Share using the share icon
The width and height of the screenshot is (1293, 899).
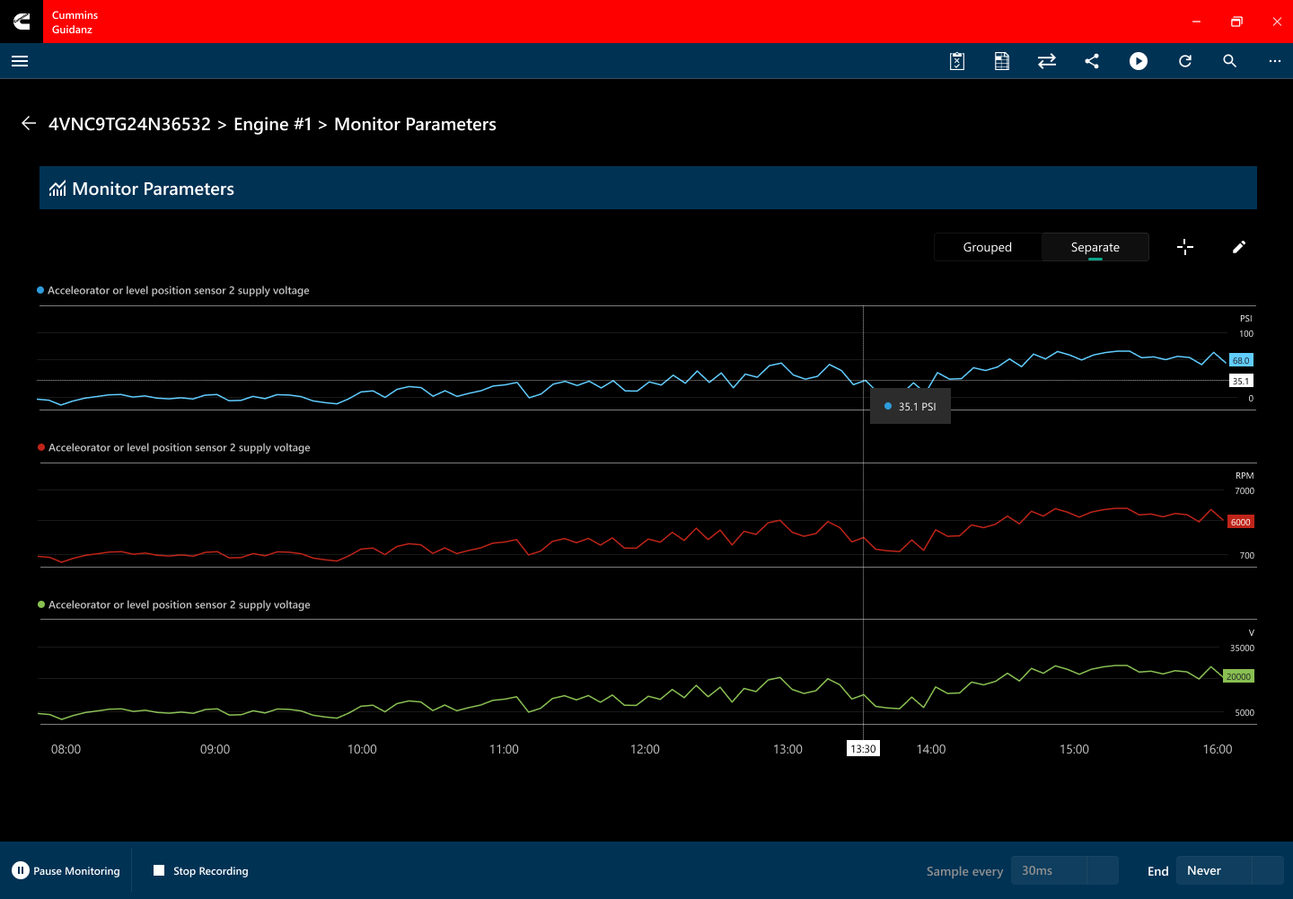pos(1092,61)
